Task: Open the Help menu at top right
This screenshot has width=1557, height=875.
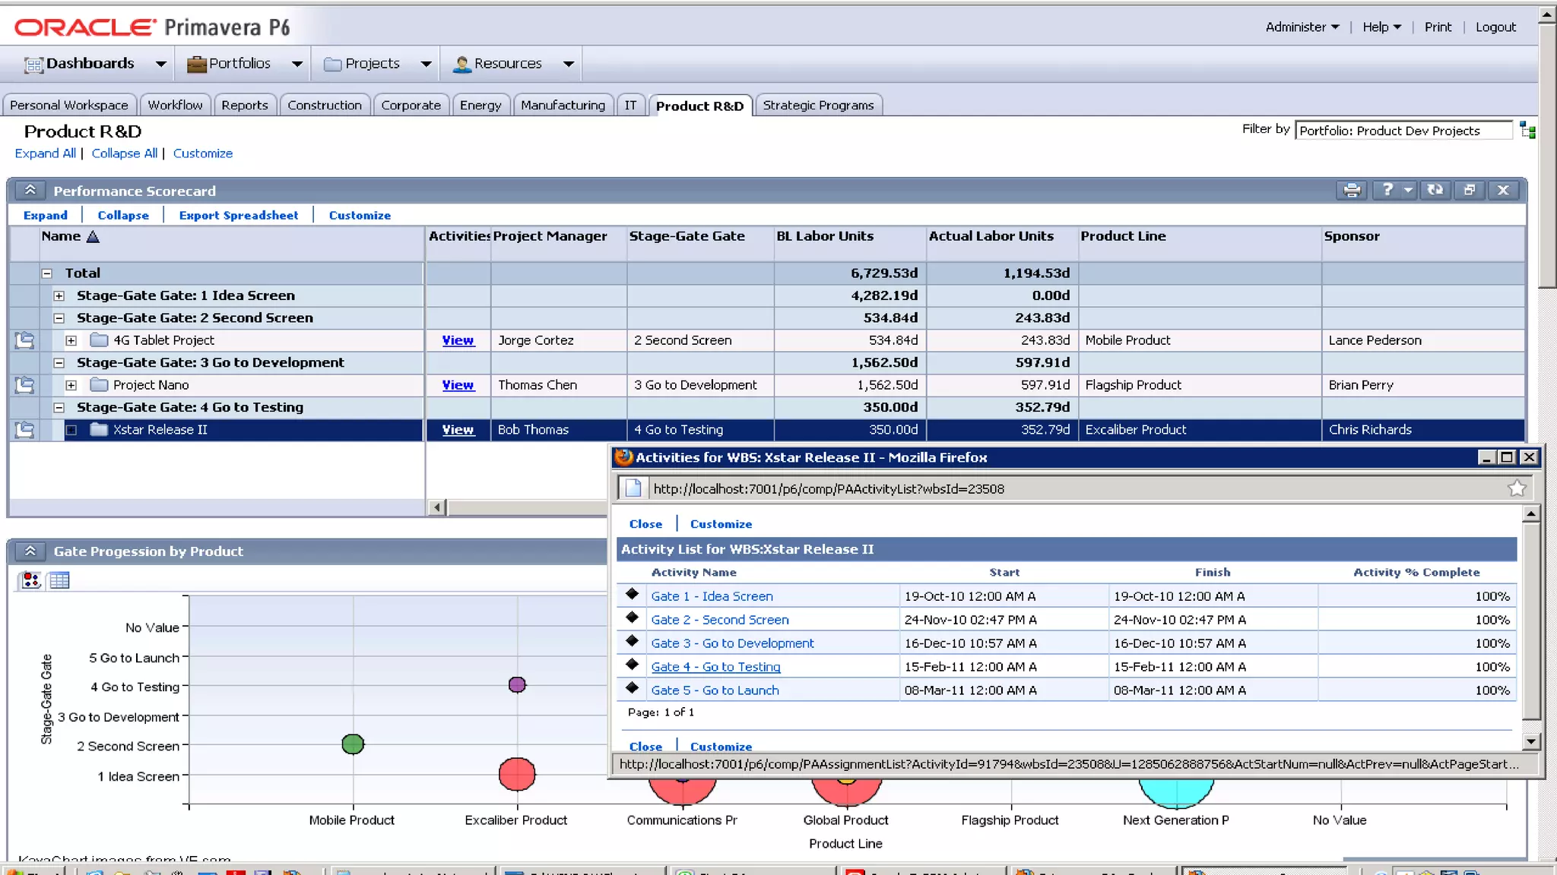Action: [1381, 27]
